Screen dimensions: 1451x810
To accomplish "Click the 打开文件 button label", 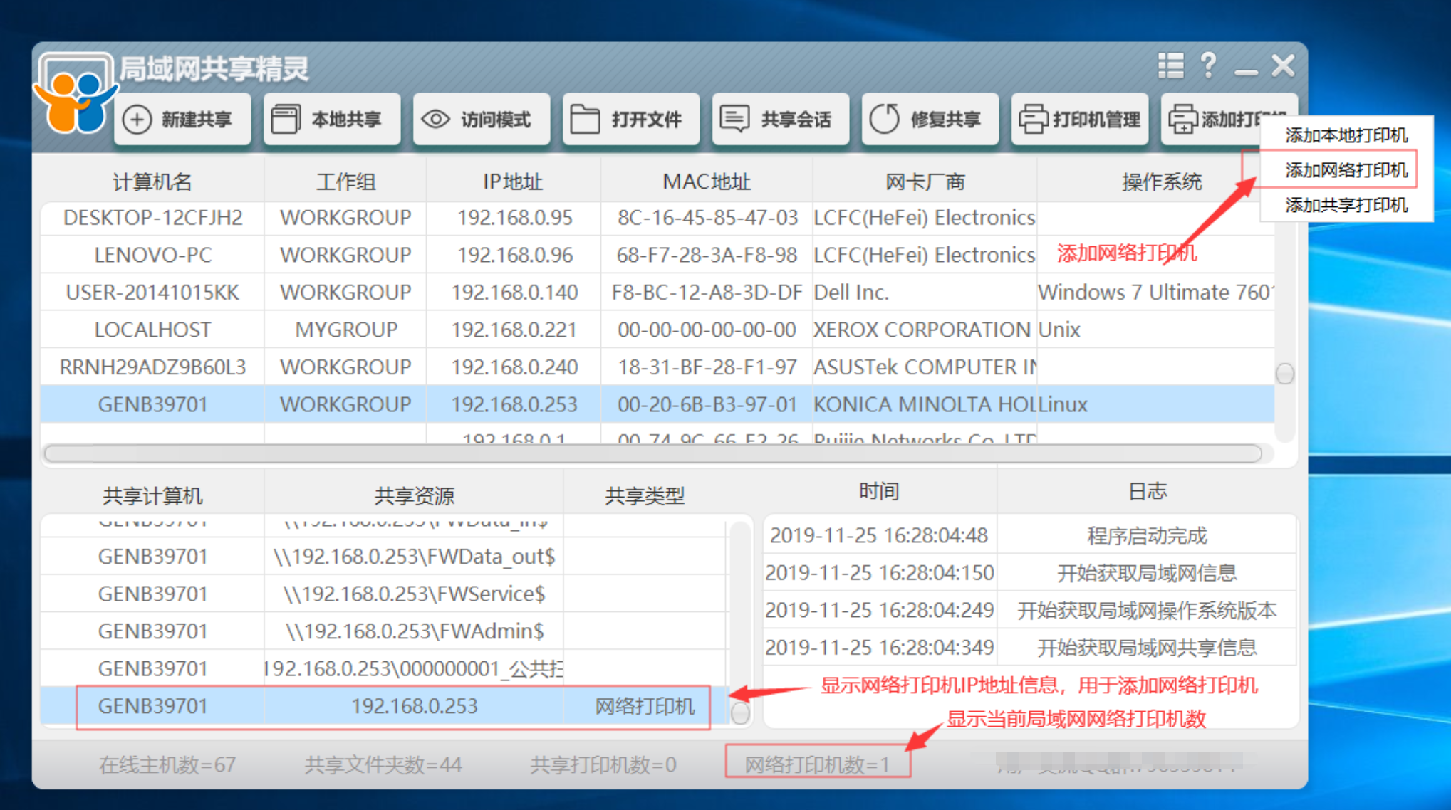I will 646,120.
